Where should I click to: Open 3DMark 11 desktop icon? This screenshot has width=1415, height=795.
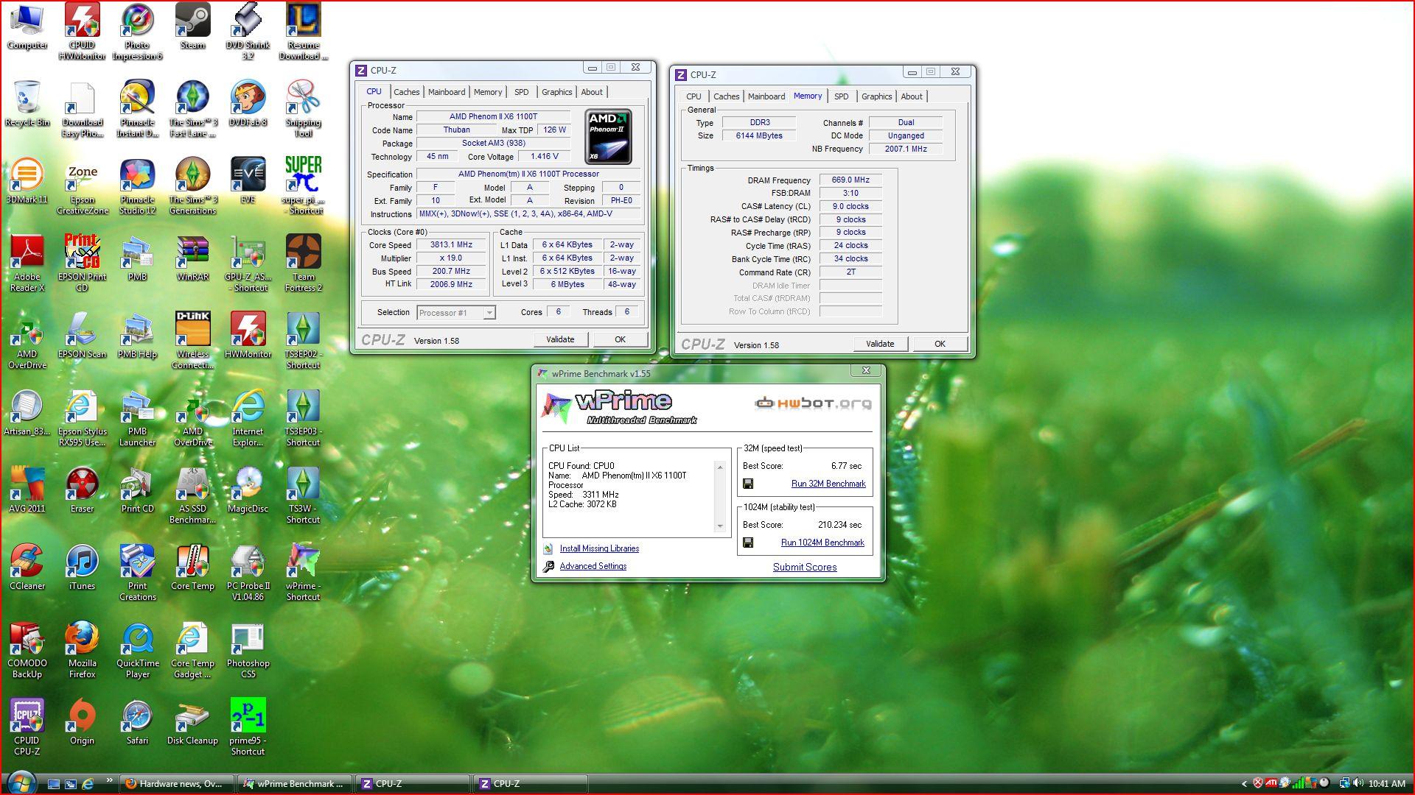coord(27,181)
